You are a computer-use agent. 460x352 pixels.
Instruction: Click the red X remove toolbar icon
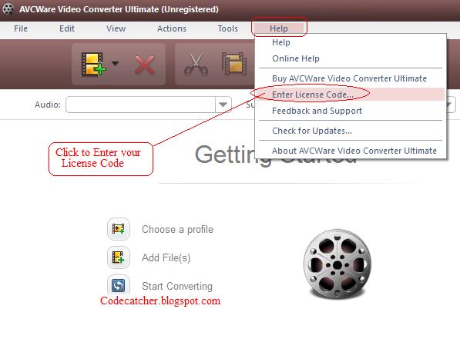click(144, 65)
